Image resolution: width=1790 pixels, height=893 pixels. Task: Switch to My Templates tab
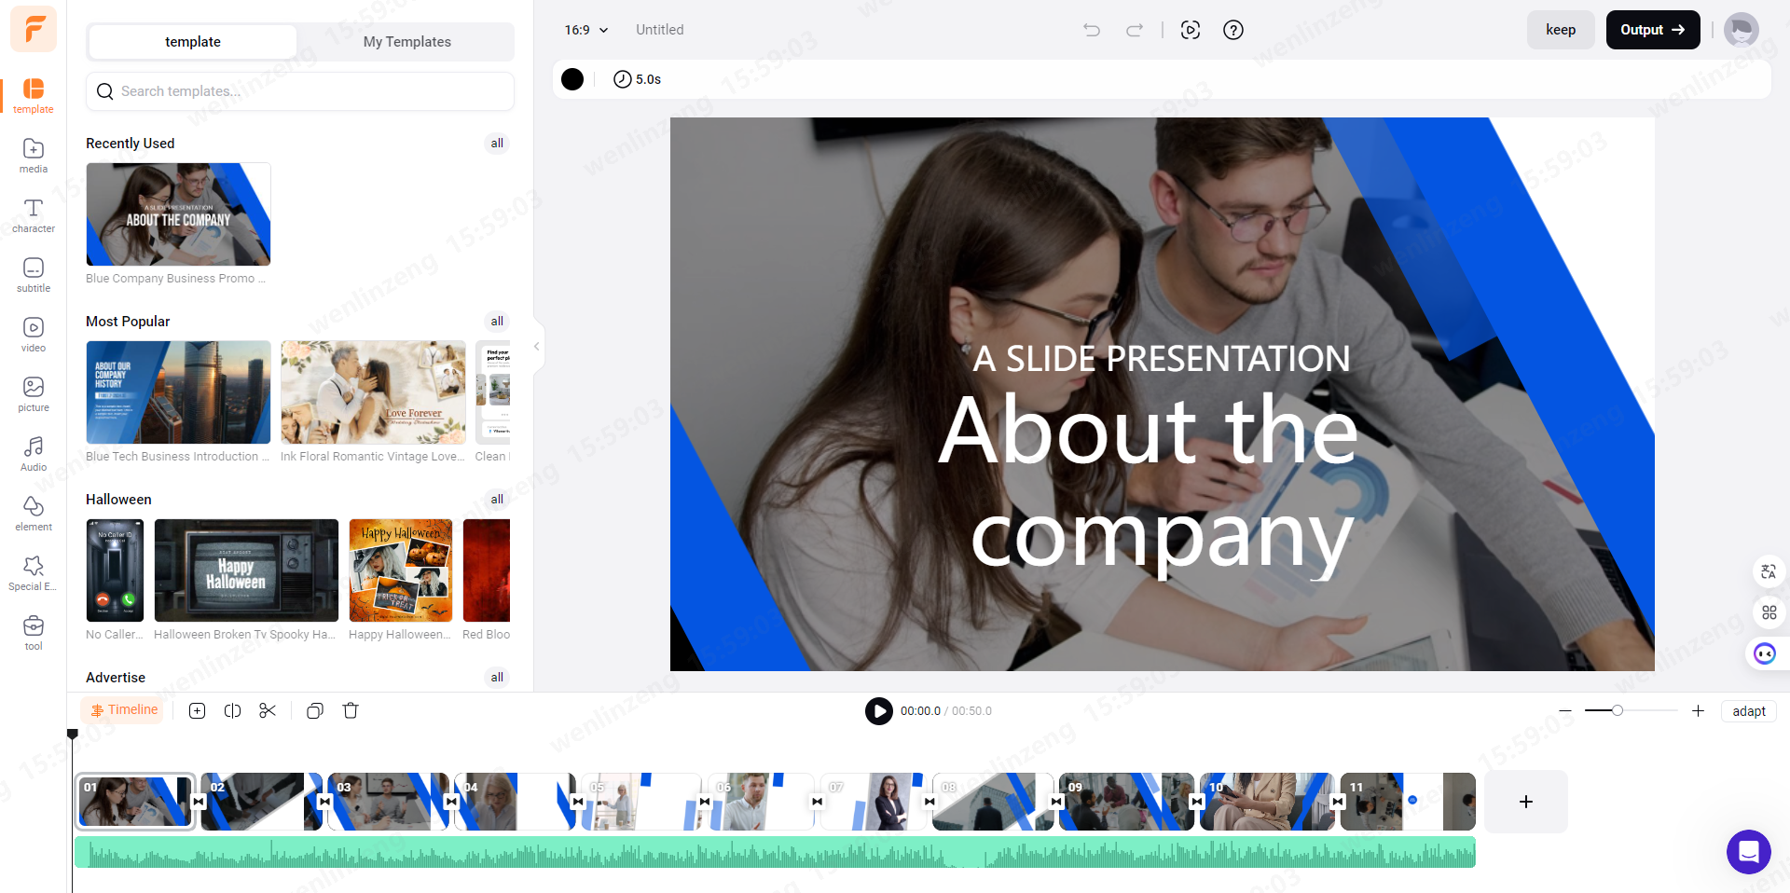pyautogui.click(x=406, y=42)
